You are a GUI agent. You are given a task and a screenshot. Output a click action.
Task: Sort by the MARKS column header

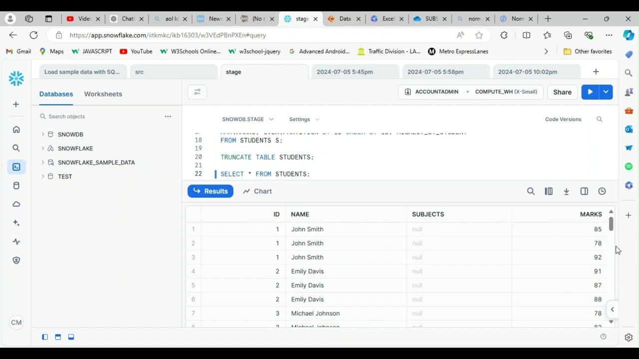pyautogui.click(x=591, y=214)
